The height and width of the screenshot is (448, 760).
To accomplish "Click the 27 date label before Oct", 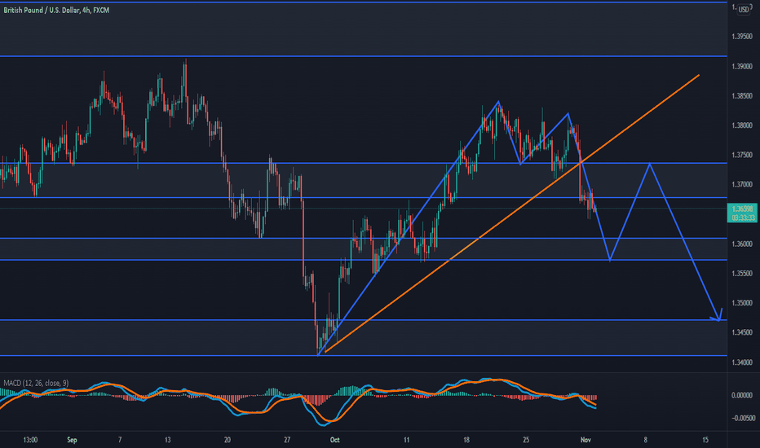I will coord(287,440).
